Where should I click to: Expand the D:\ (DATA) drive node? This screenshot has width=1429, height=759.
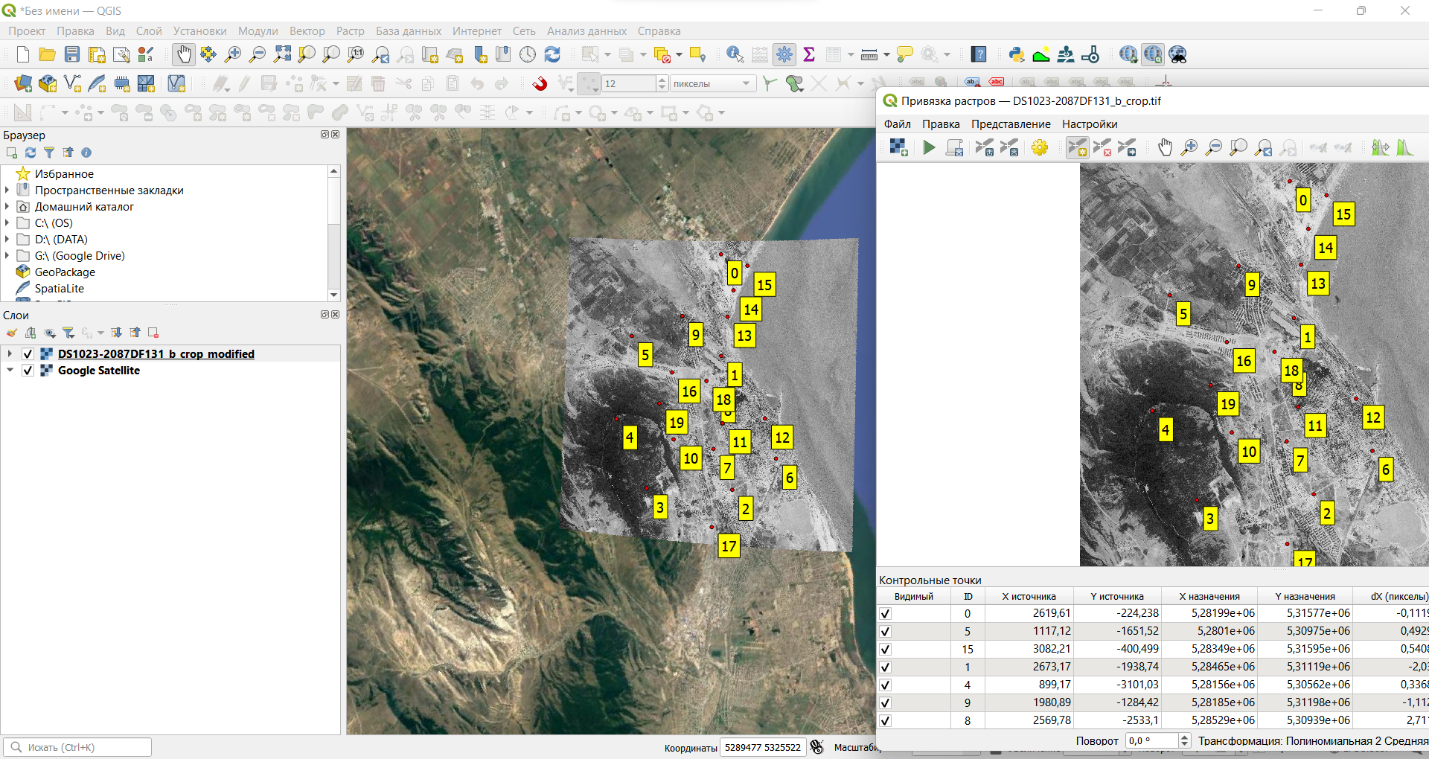[x=7, y=240]
